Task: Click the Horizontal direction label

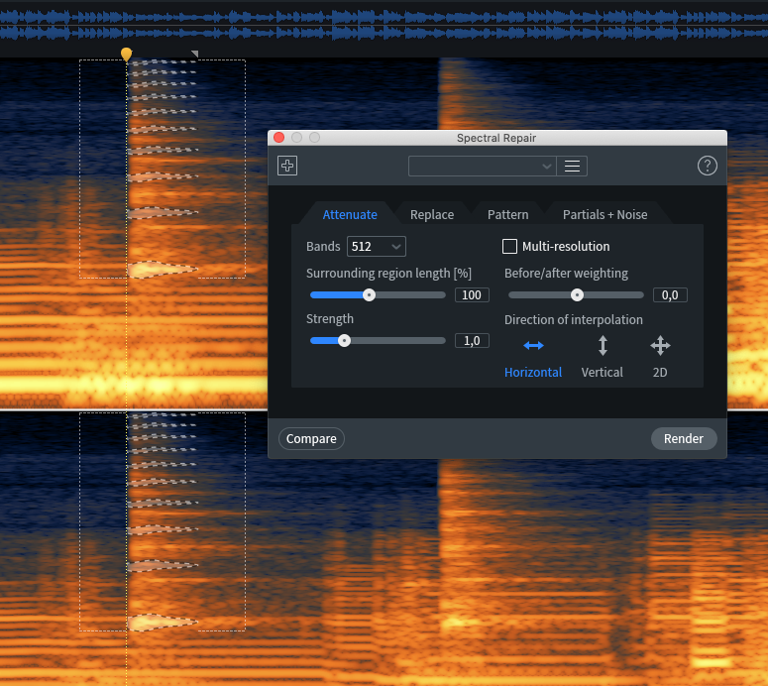Action: (x=533, y=373)
